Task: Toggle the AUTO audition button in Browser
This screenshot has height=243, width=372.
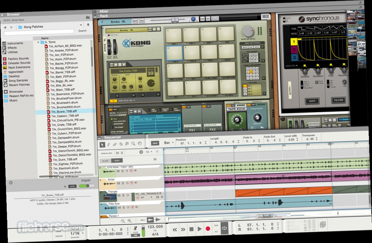Action: (x=72, y=186)
